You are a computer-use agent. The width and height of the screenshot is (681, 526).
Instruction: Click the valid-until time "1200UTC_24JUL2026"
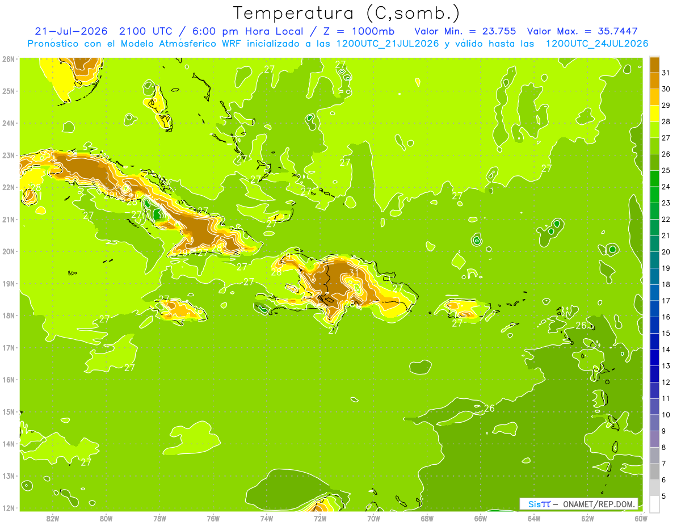(597, 44)
